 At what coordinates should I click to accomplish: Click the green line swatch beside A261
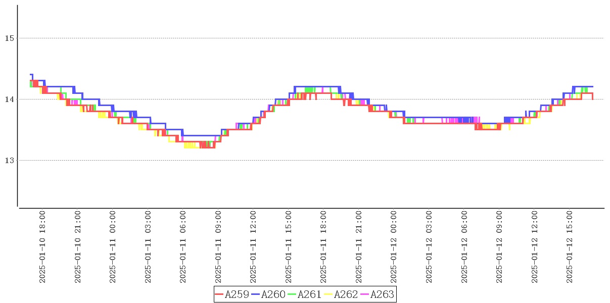point(292,294)
